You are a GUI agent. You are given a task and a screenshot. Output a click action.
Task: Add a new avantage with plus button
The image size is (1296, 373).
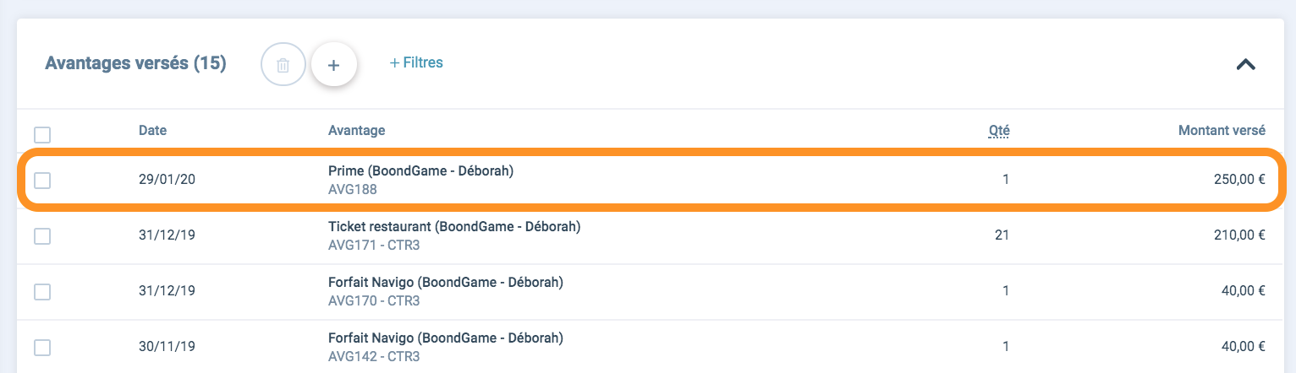tap(333, 65)
